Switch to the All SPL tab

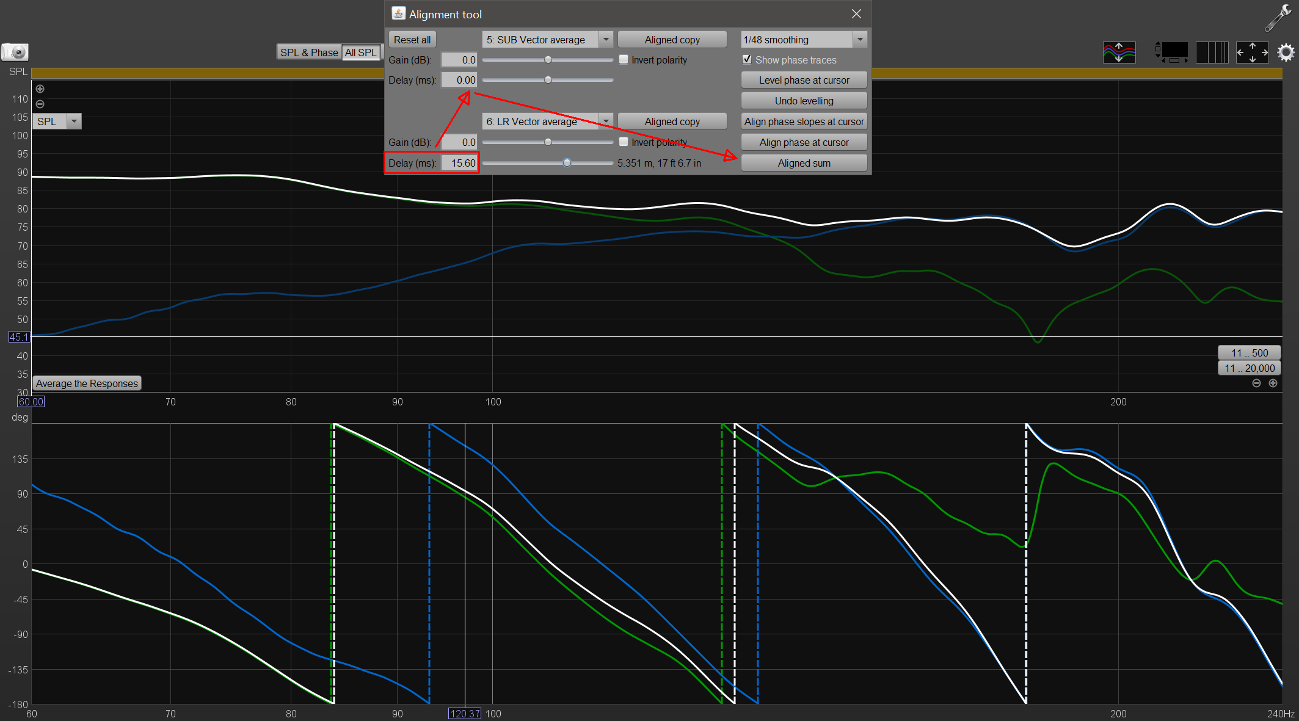point(361,53)
